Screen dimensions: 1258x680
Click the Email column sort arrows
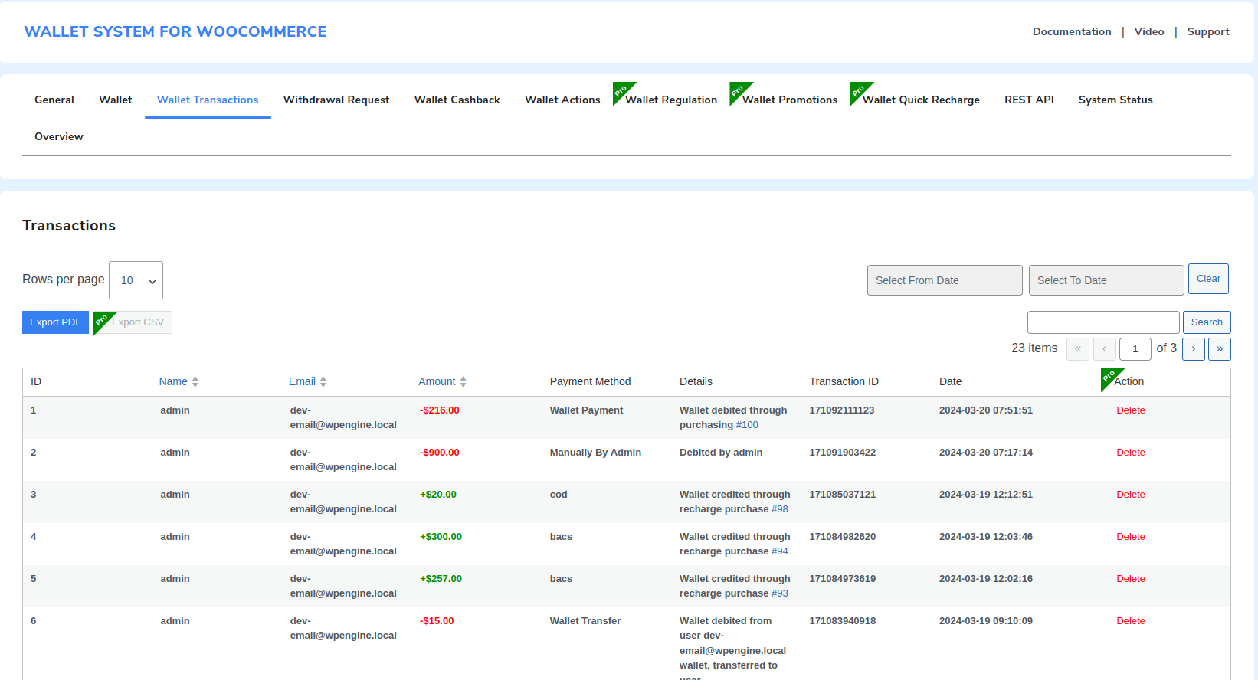pos(323,381)
